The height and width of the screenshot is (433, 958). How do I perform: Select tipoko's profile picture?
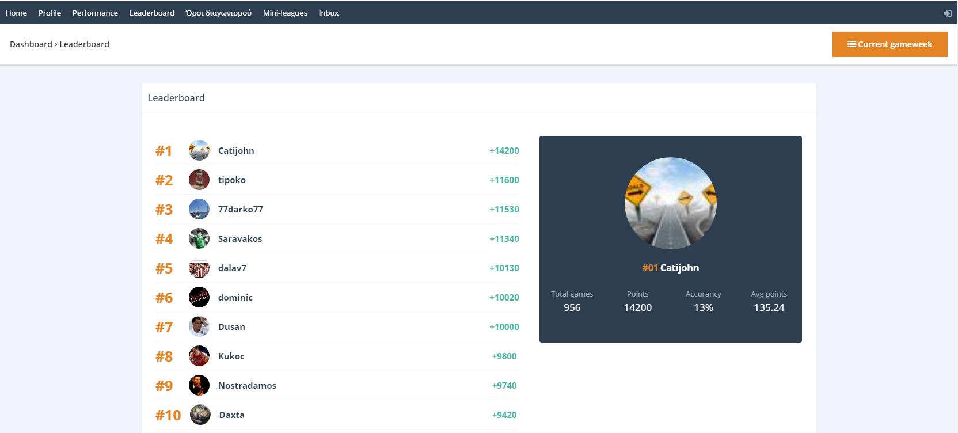[x=199, y=180]
